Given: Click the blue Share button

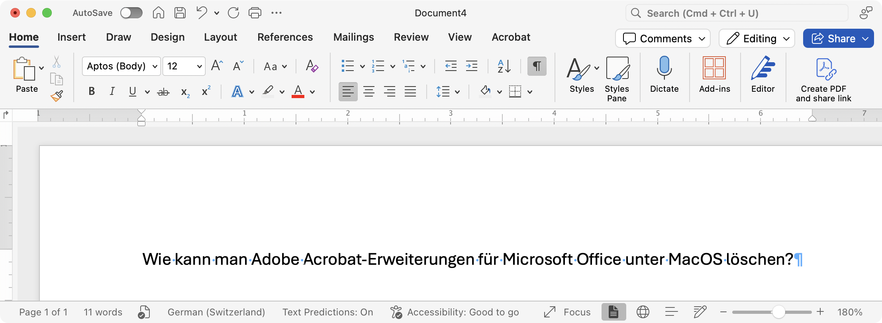Looking at the screenshot, I should [x=833, y=39].
